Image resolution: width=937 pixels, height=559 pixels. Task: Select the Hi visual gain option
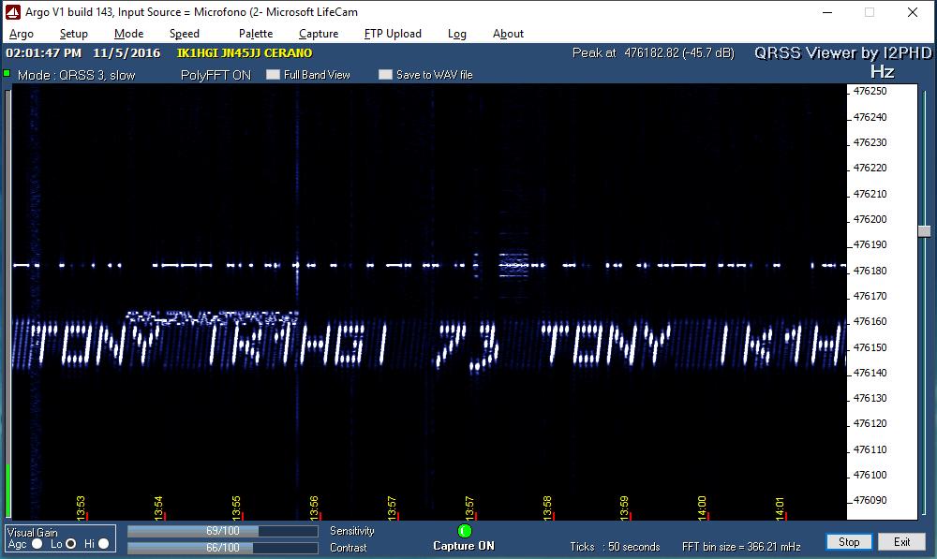pos(103,543)
